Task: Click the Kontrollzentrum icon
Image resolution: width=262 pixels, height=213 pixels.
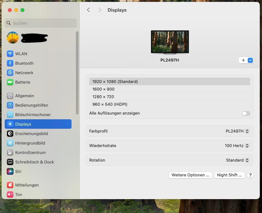Action: [10, 152]
